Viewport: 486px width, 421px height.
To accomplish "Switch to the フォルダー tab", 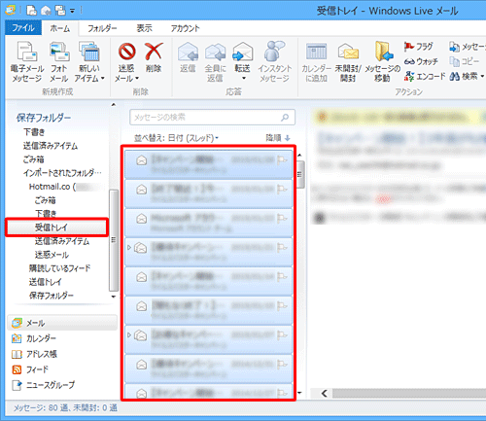I will 102,28.
